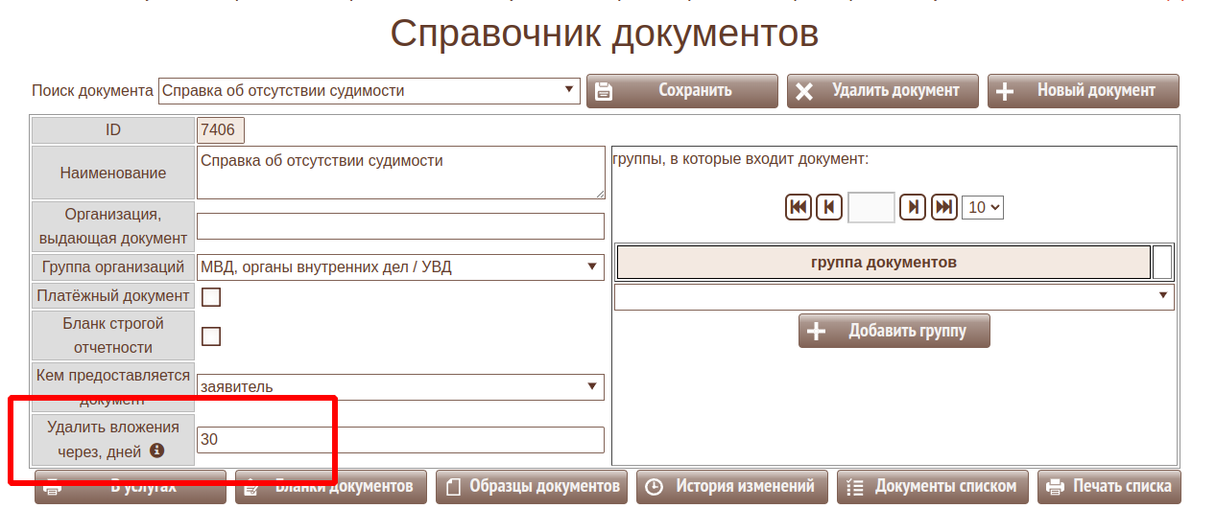Jump to last page of groups list

tap(944, 207)
